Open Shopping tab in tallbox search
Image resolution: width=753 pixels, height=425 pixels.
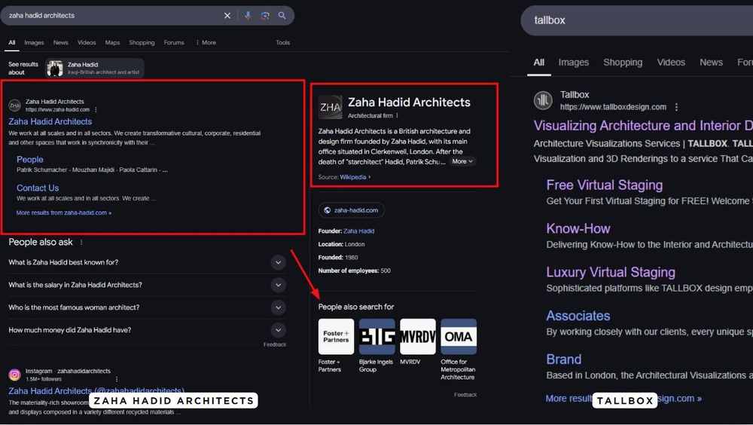click(623, 63)
